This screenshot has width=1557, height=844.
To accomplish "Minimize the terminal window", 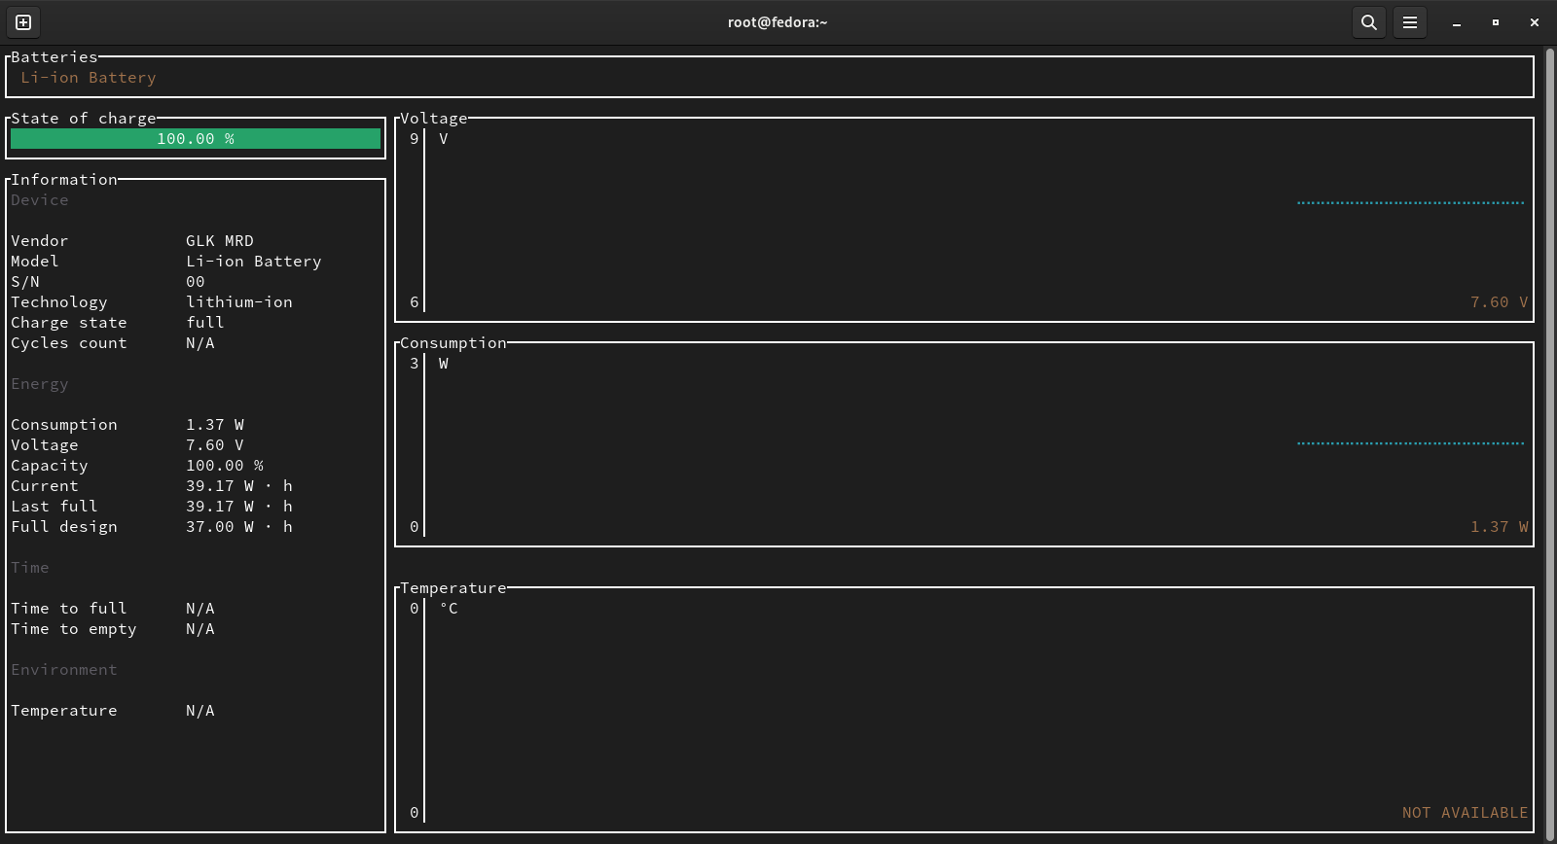I will click(x=1456, y=22).
